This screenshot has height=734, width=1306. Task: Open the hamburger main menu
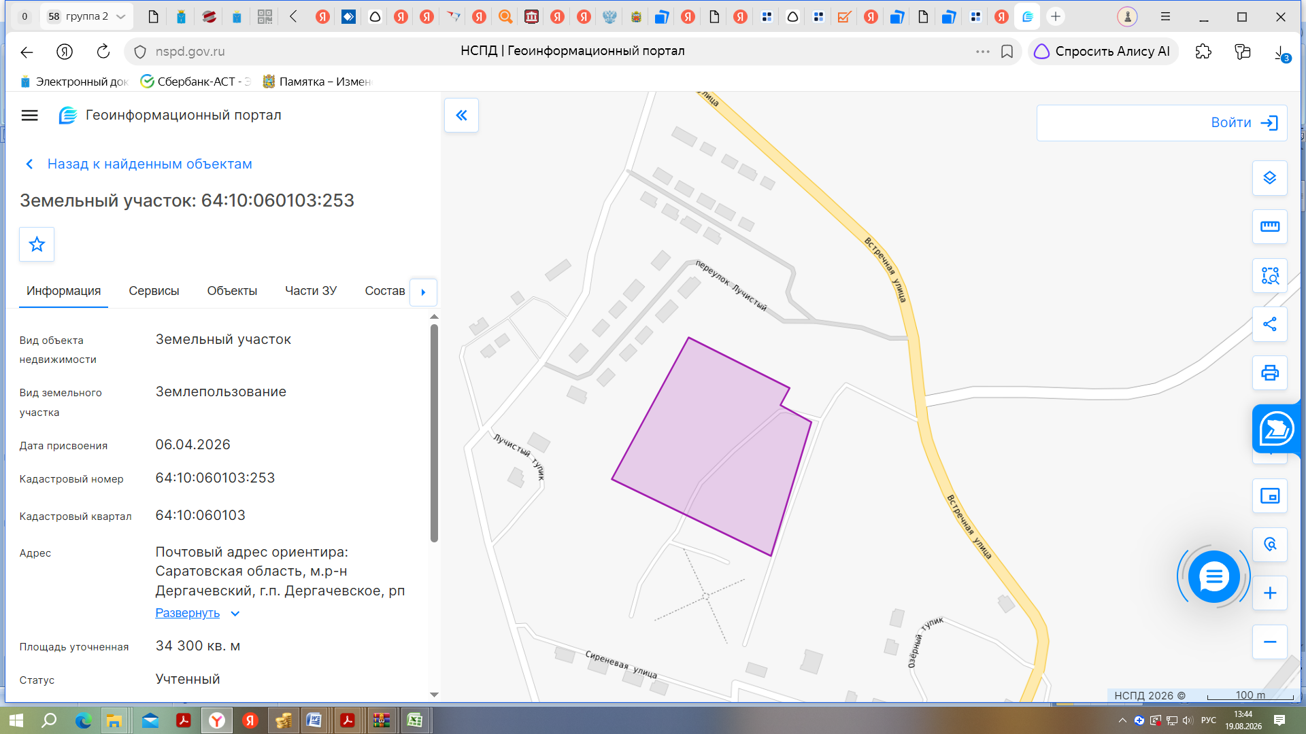tap(29, 116)
